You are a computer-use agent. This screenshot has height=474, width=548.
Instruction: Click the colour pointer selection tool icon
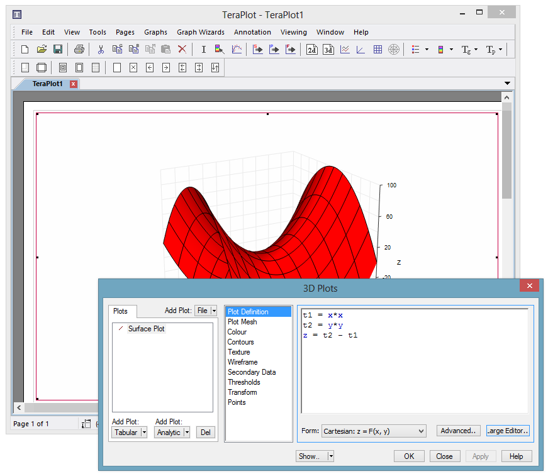click(220, 49)
